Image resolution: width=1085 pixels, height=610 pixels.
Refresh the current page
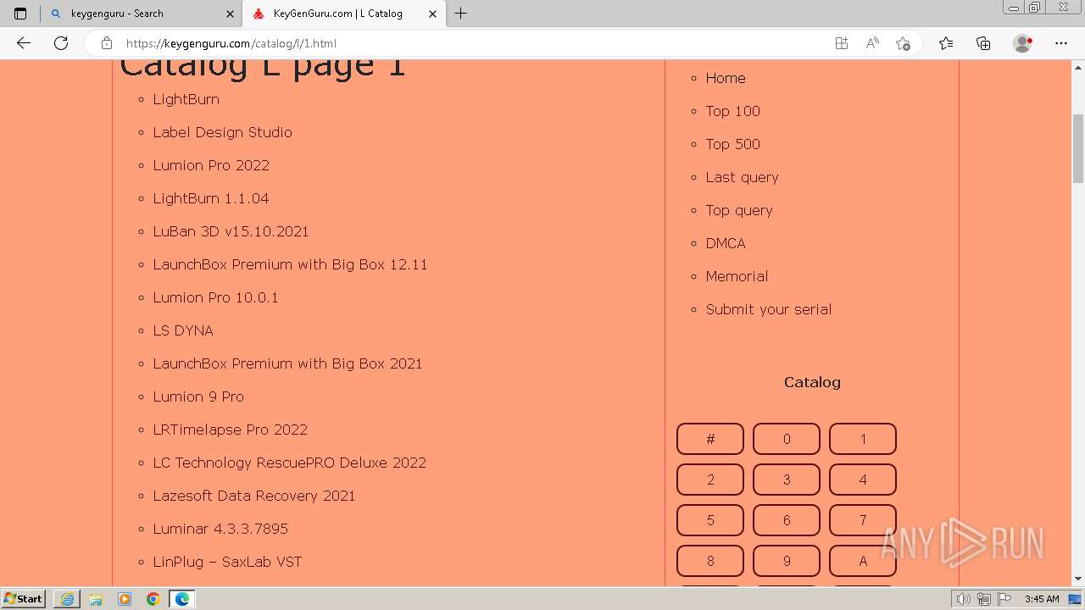pyautogui.click(x=61, y=43)
